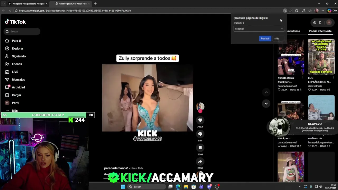Viewport: 338px width, 190px height.
Task: Click the translate icon in address bar
Action: 285,11
